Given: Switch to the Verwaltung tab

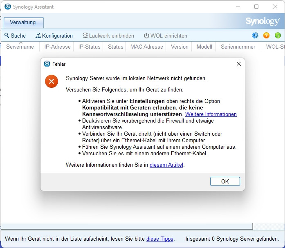Looking at the screenshot, I should coord(23,22).
